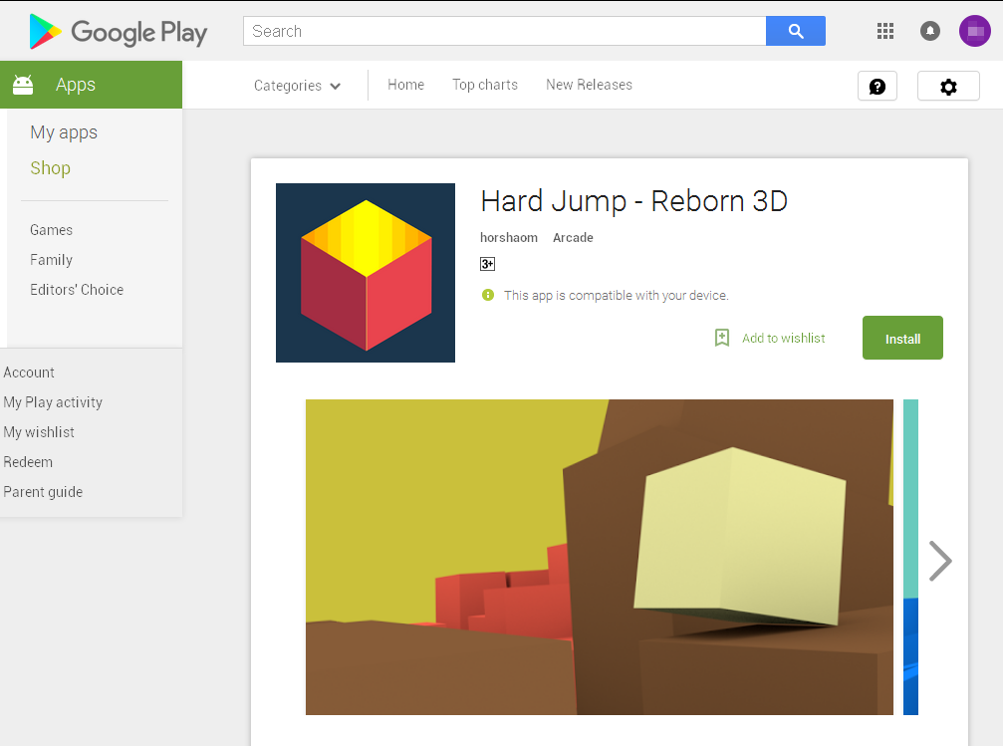1003x746 pixels.
Task: Open the notifications bell
Action: [930, 31]
